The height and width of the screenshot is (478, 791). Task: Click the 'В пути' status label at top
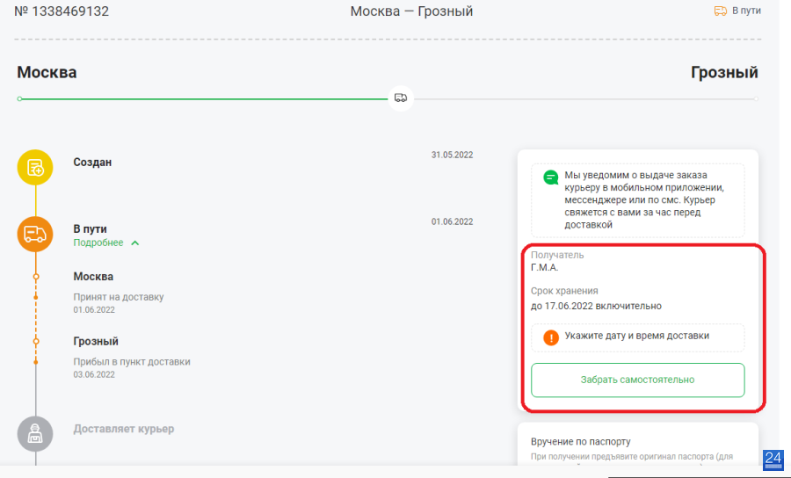point(746,11)
